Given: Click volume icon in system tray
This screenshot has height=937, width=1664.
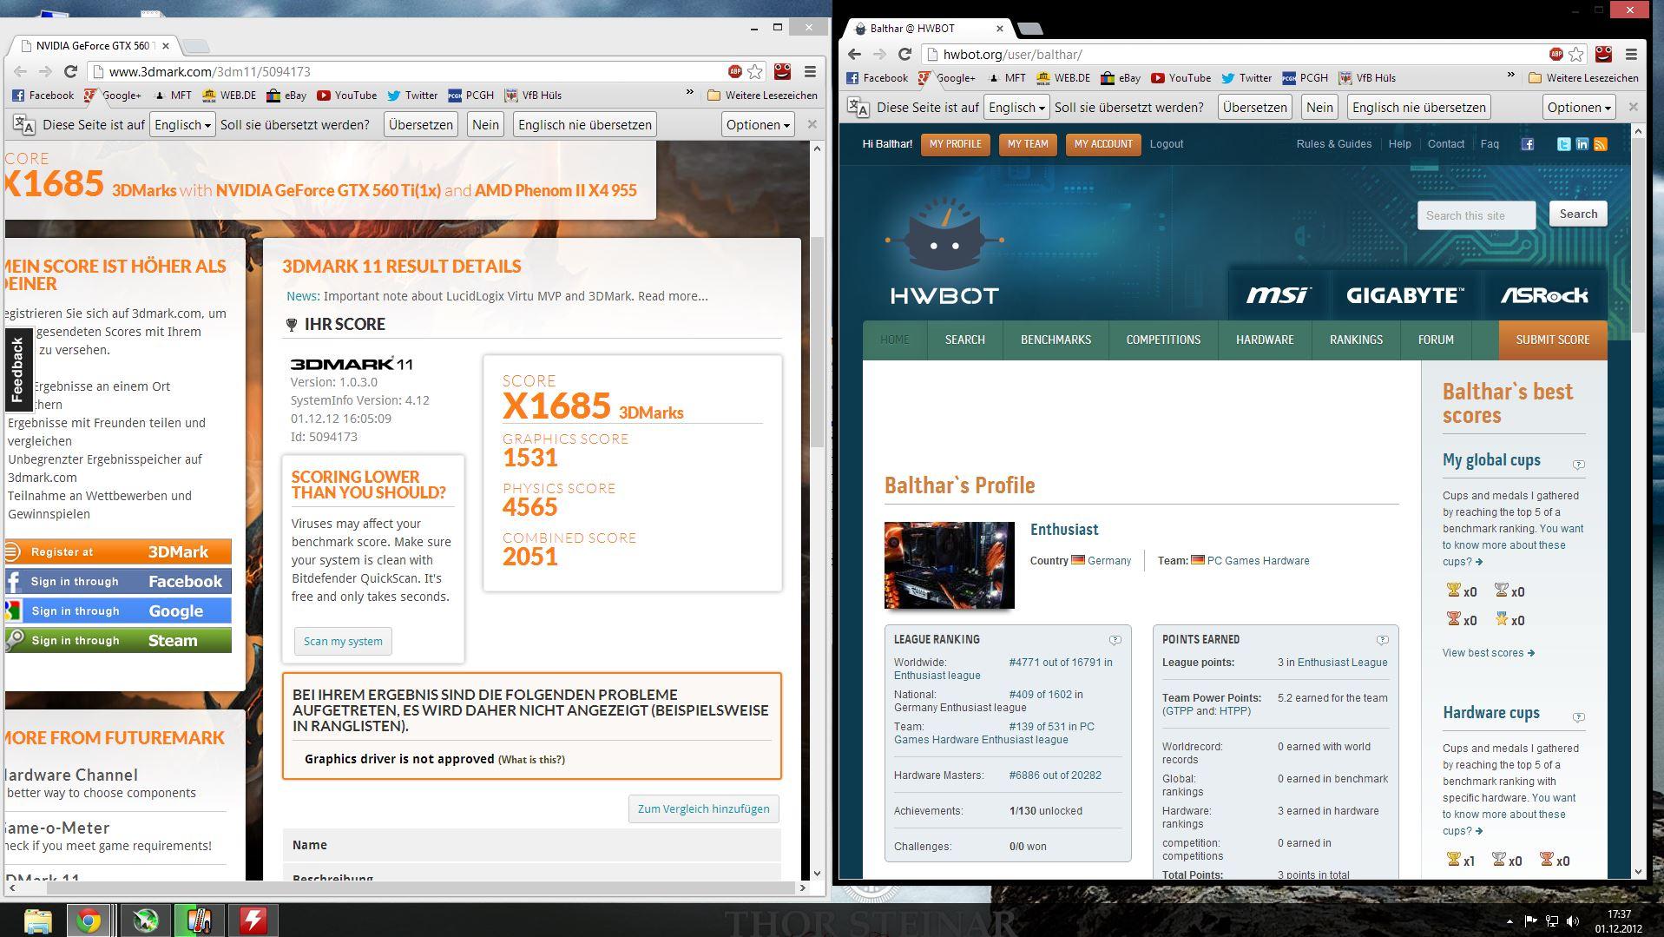Looking at the screenshot, I should [x=1572, y=921].
